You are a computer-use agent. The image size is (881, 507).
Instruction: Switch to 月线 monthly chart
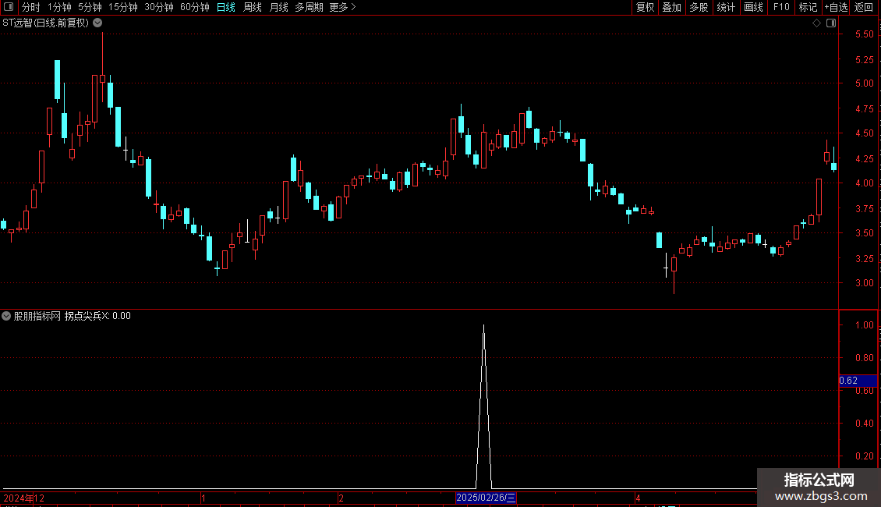click(x=278, y=7)
